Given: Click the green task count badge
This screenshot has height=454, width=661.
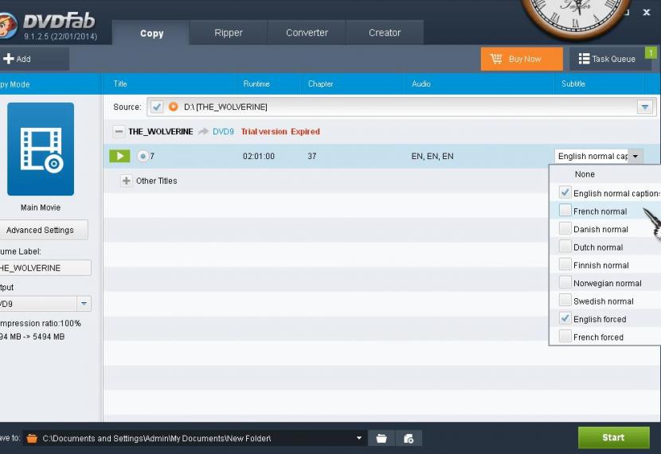Looking at the screenshot, I should 651,52.
